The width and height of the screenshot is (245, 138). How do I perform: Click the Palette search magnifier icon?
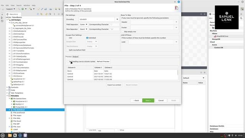[241, 18]
